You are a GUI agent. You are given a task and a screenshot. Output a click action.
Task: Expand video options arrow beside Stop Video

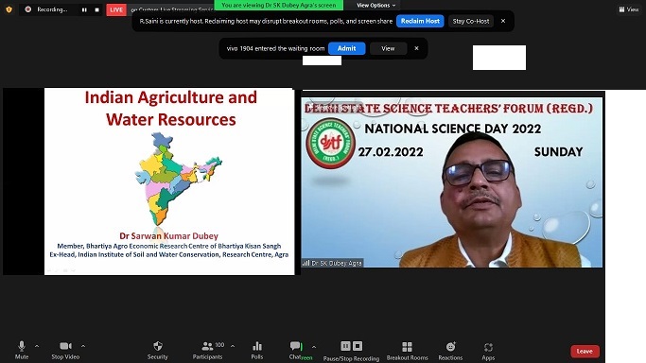tap(83, 346)
